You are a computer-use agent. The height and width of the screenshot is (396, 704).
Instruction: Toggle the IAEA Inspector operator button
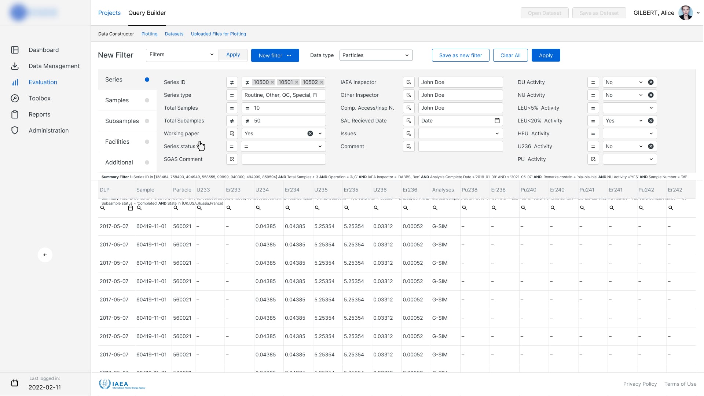click(x=408, y=82)
